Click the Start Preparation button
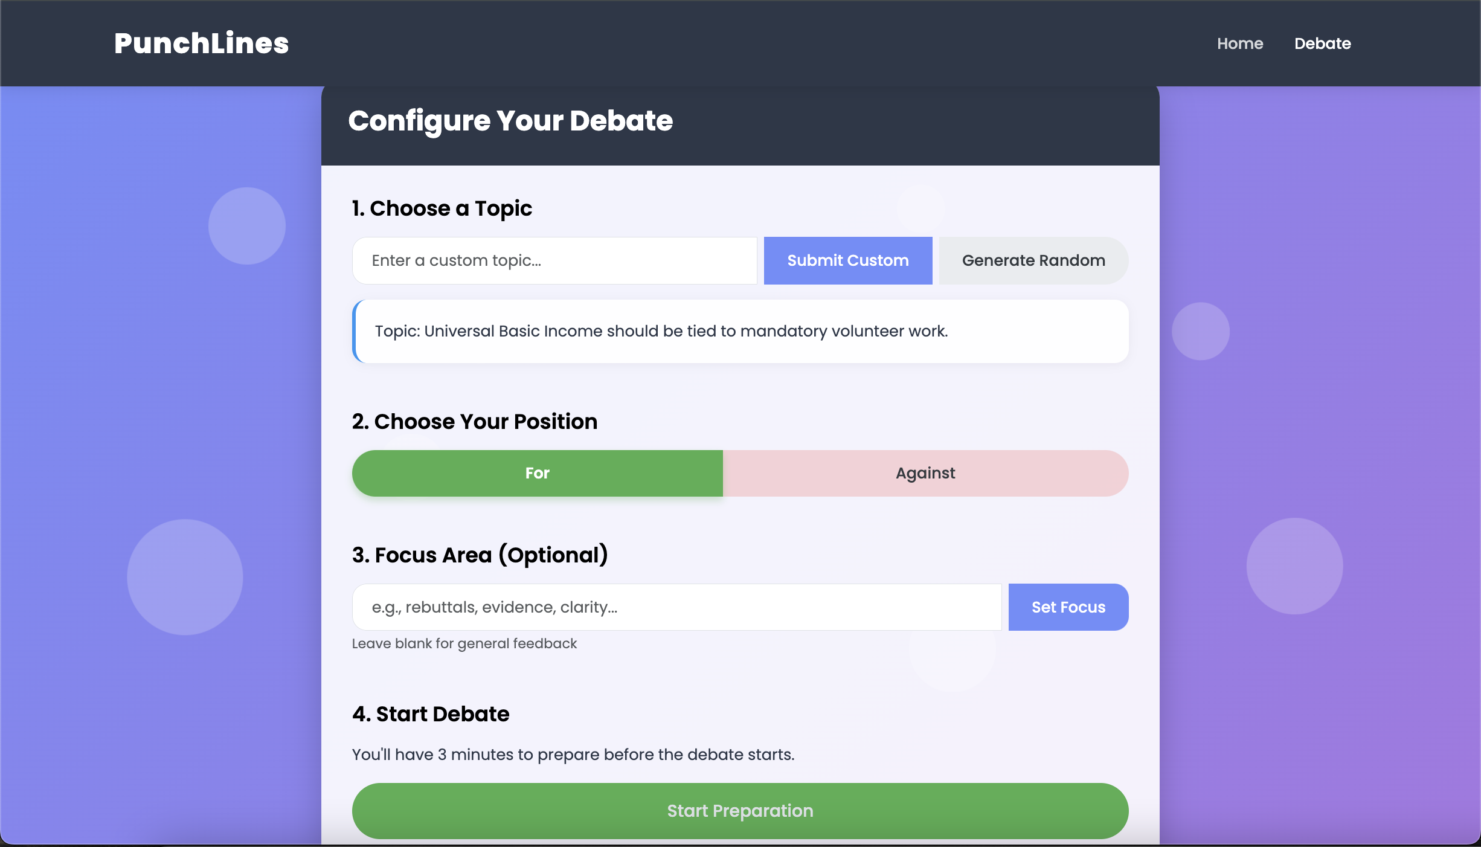This screenshot has width=1481, height=847. tap(740, 811)
